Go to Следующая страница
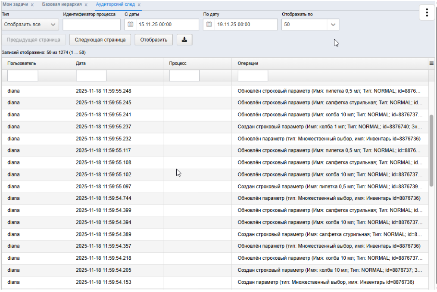The height and width of the screenshot is (292, 437). [x=100, y=40]
